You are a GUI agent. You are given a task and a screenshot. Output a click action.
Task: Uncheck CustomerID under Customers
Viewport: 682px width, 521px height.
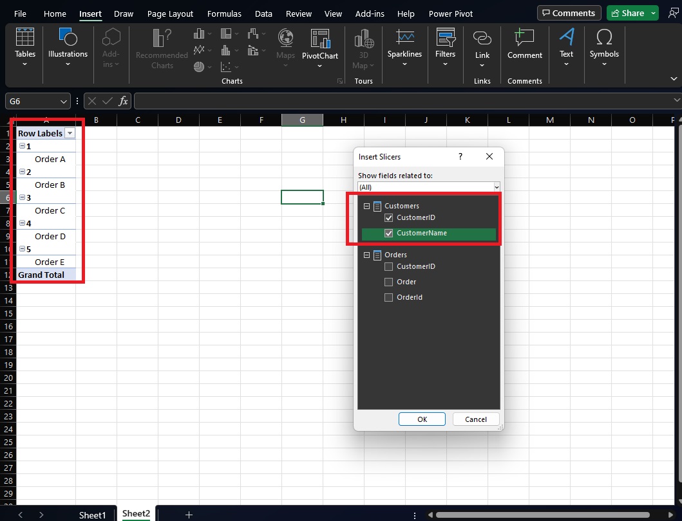388,217
